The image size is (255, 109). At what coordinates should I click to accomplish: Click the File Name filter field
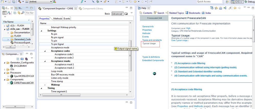[x=29, y=13]
